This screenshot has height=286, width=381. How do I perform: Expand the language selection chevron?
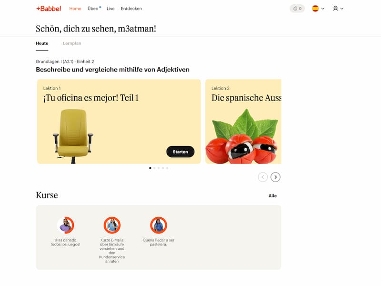[x=323, y=9]
